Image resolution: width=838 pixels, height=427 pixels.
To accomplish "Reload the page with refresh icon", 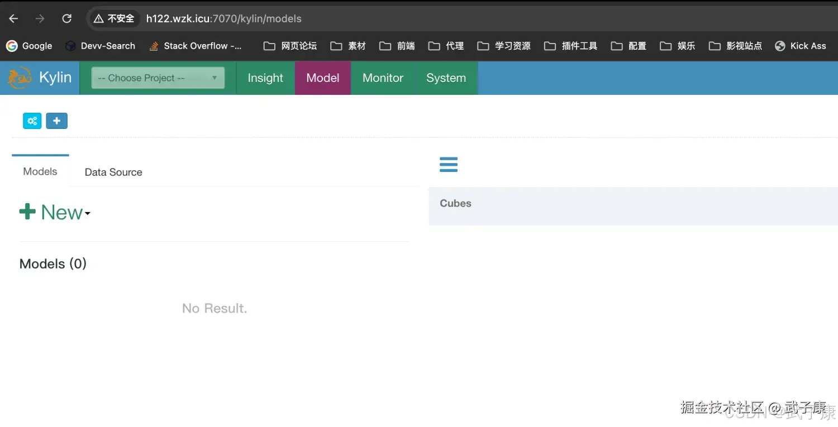I will pos(66,18).
